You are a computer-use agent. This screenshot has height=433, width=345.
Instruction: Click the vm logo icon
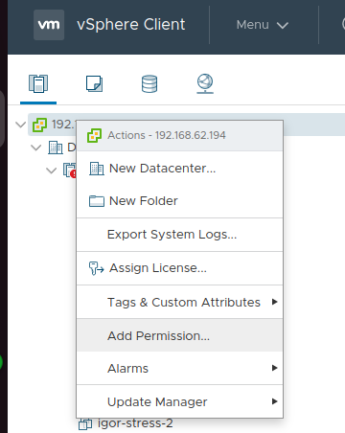[49, 25]
